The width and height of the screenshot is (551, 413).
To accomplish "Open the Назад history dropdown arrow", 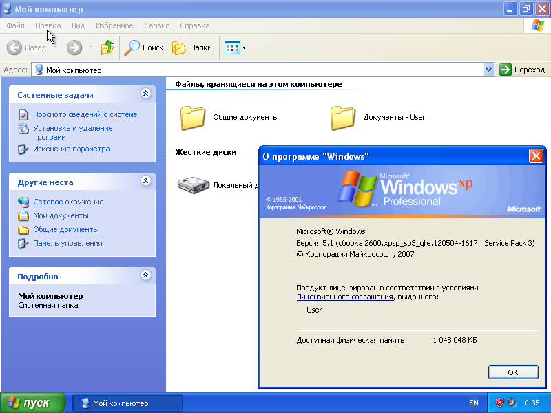I will click(x=56, y=47).
